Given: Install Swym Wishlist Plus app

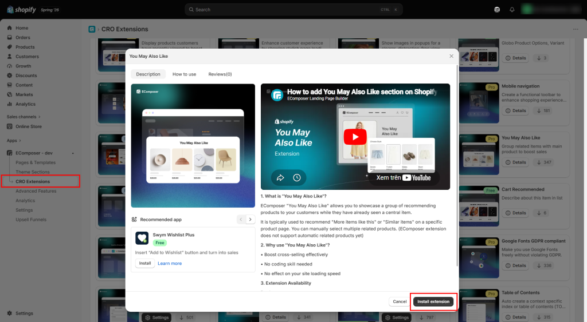Looking at the screenshot, I should point(145,263).
